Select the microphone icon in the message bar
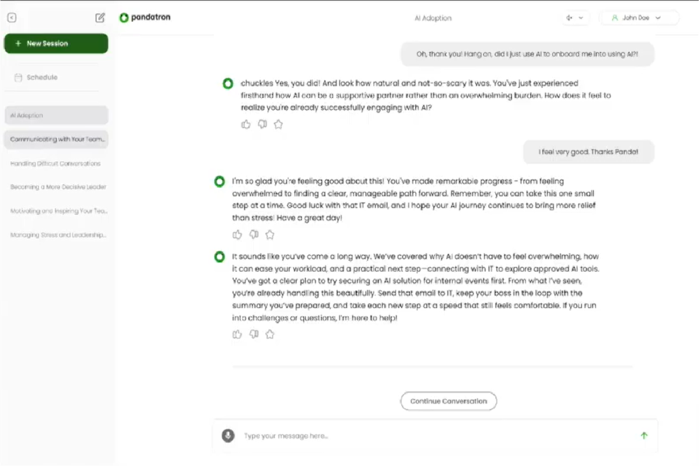 point(228,436)
